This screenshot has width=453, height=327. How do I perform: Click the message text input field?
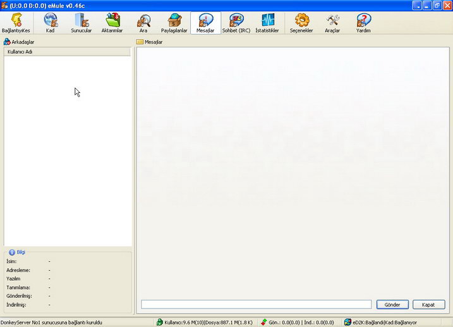(257, 304)
